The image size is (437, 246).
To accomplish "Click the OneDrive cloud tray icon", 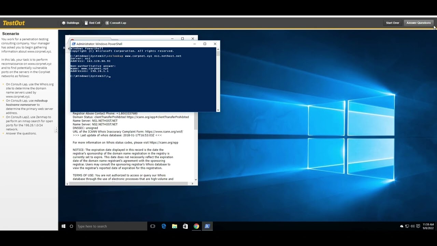I will click(x=401, y=226).
